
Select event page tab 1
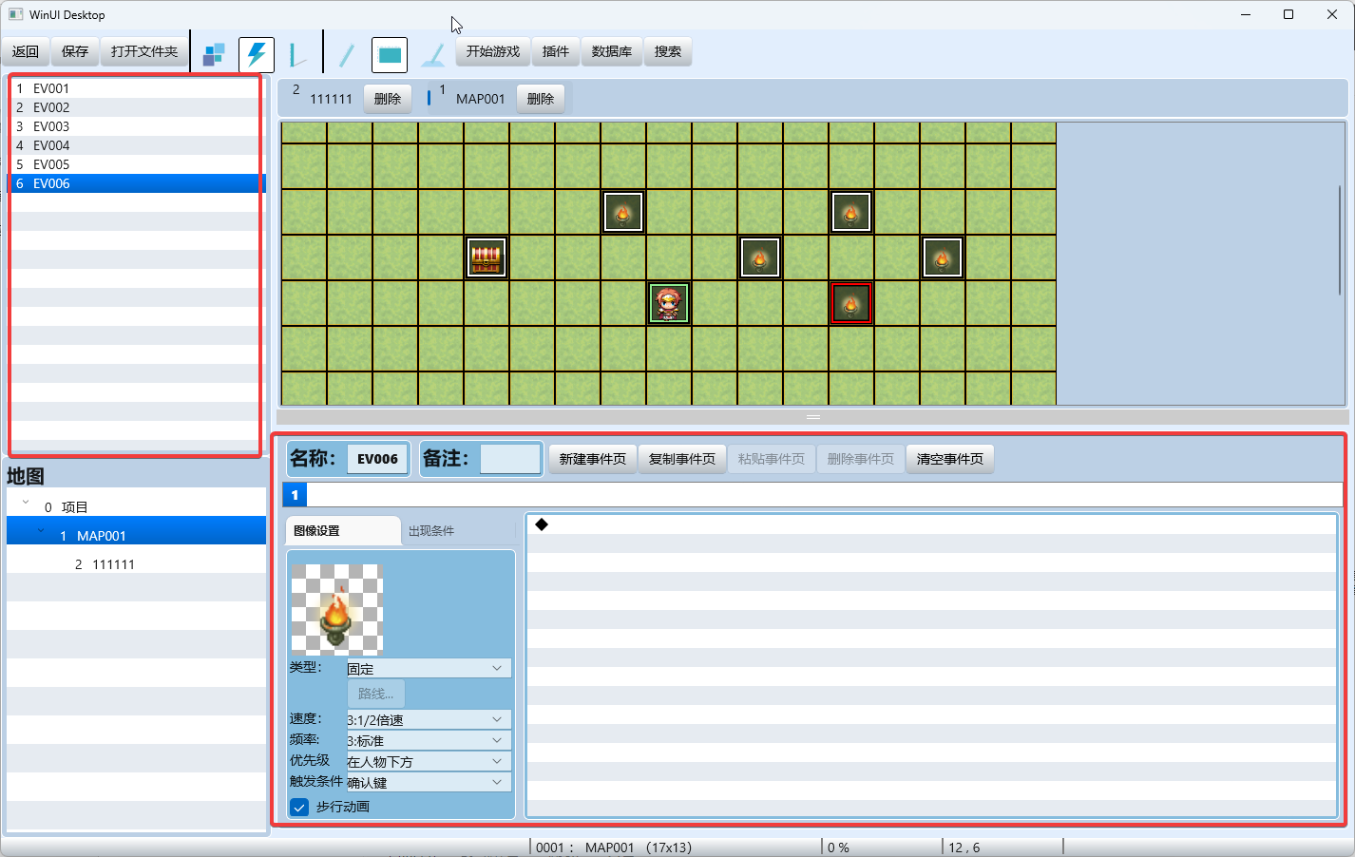pos(295,495)
